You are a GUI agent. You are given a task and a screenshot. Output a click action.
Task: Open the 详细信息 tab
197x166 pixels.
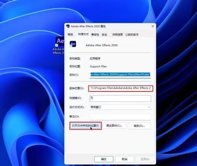[x=118, y=35]
